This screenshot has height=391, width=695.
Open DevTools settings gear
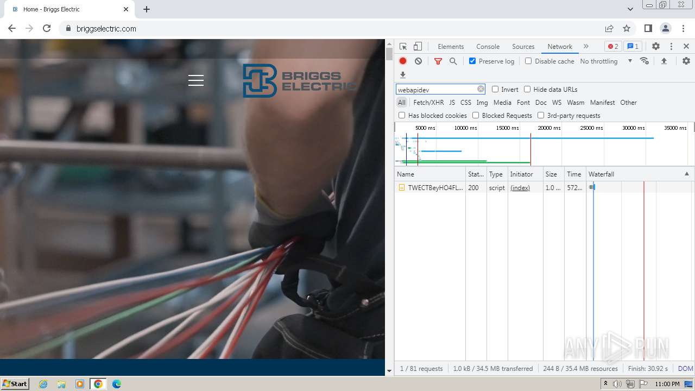pyautogui.click(x=656, y=47)
